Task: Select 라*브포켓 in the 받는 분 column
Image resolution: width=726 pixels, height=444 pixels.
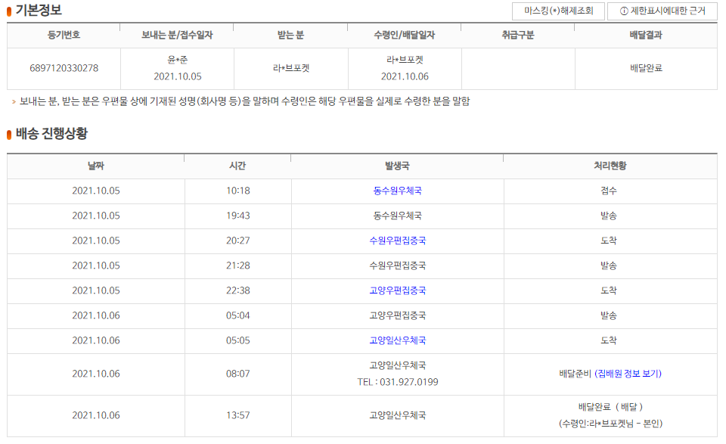Action: [290, 68]
